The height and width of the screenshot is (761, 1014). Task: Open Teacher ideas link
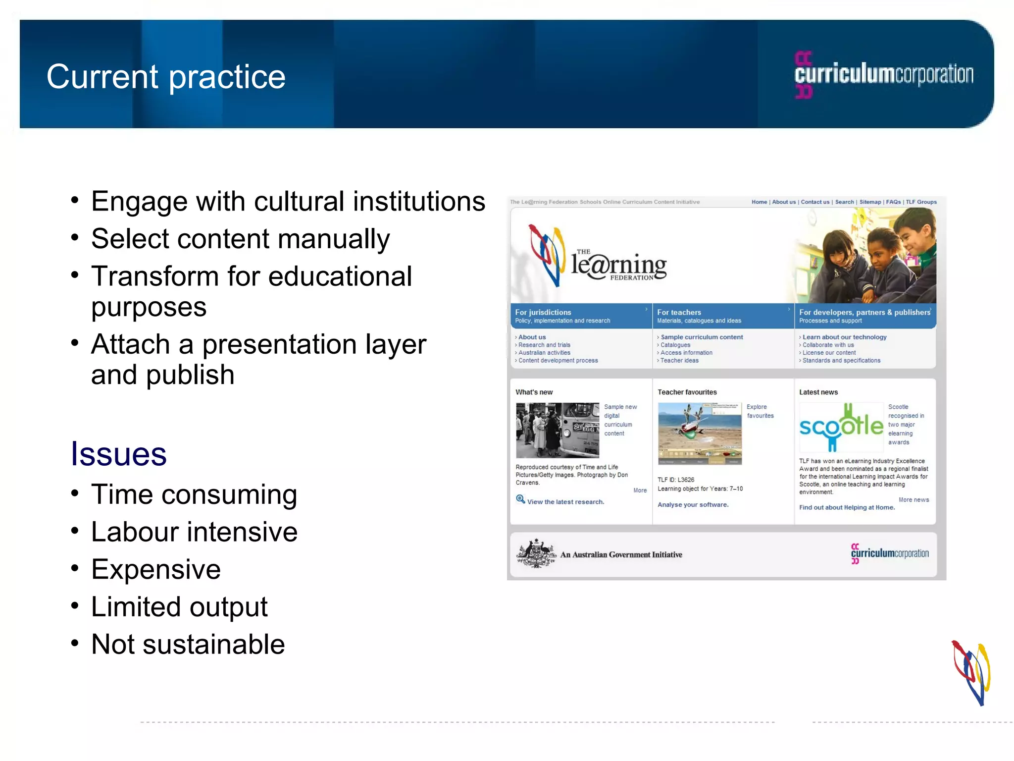pyautogui.click(x=679, y=361)
